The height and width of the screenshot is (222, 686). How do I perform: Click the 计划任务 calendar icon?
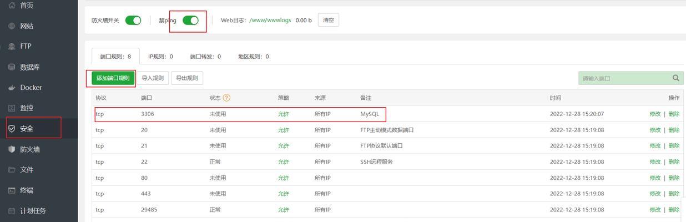click(x=12, y=211)
